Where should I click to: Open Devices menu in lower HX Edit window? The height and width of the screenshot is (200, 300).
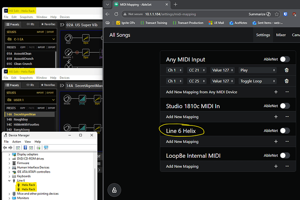64,78
